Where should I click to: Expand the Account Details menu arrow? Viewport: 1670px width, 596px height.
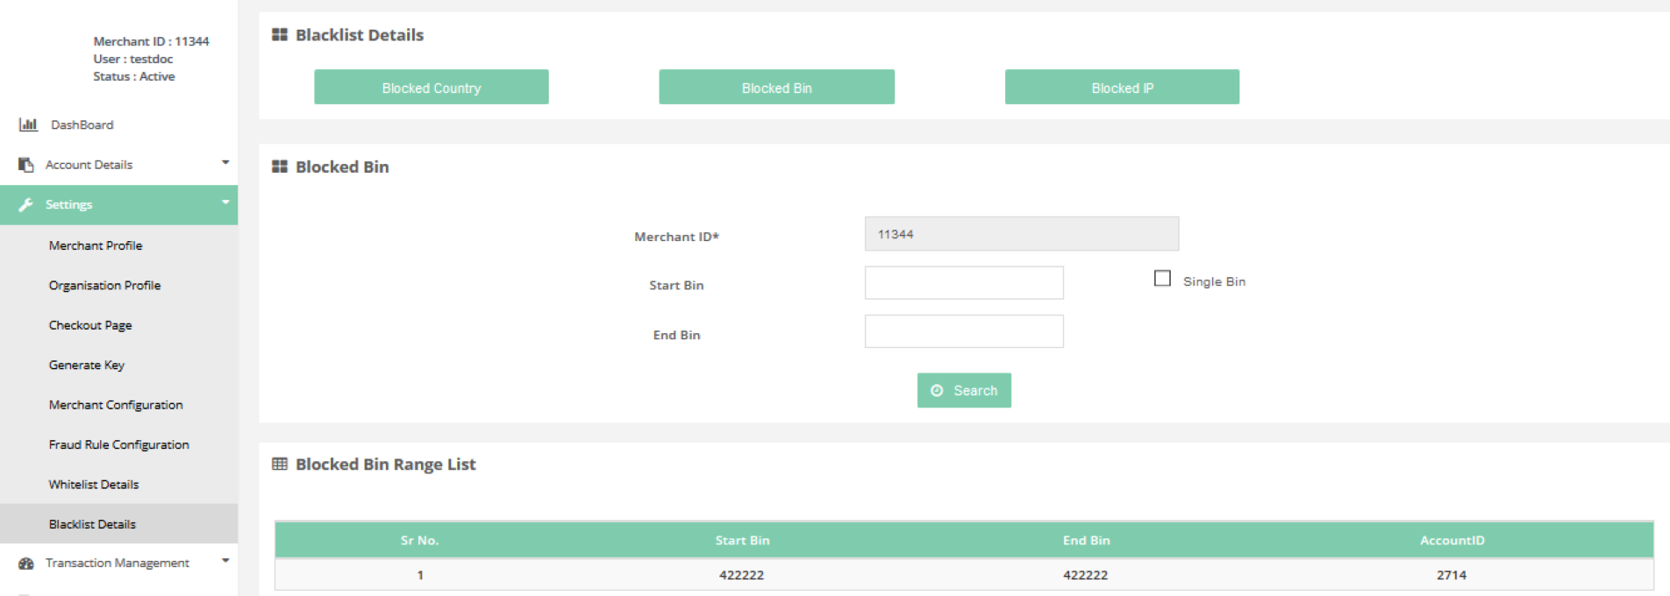click(x=225, y=163)
